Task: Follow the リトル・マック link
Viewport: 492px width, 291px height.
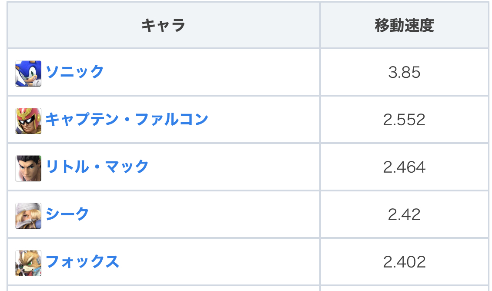Action: (97, 167)
